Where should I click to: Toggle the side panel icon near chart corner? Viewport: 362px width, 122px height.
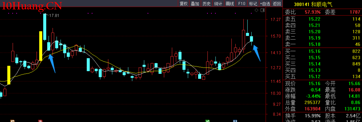tap(262, 10)
